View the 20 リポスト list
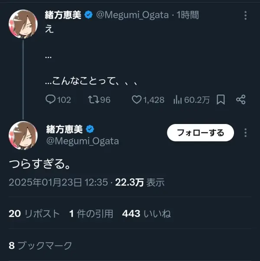Viewport: 260px width, 261px height. [x=34, y=214]
